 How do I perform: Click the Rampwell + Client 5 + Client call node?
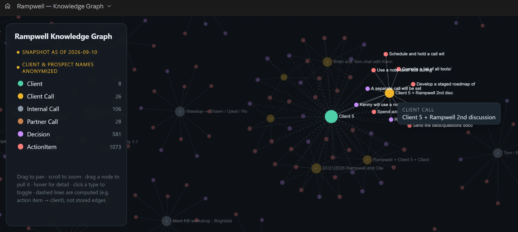coord(367,160)
